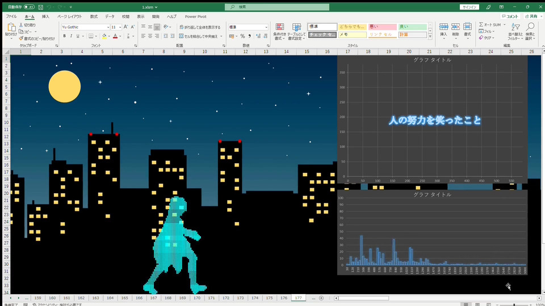Apply italic formatting to the selection

click(x=72, y=36)
